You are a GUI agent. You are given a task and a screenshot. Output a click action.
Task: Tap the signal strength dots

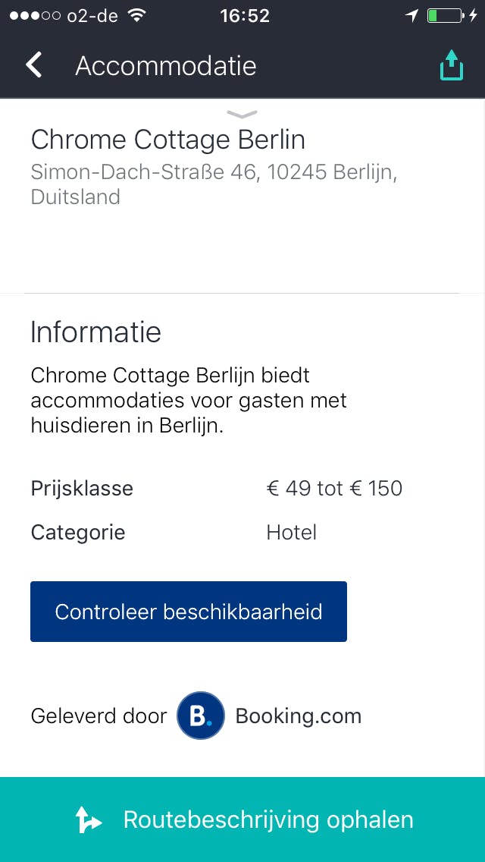(32, 15)
